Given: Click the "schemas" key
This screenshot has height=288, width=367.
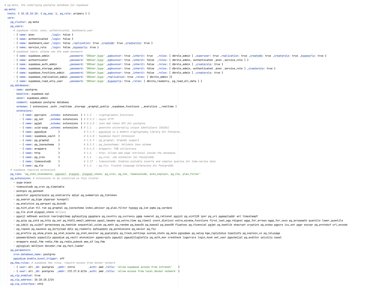Looking at the screenshot, I should pos(22,106).
